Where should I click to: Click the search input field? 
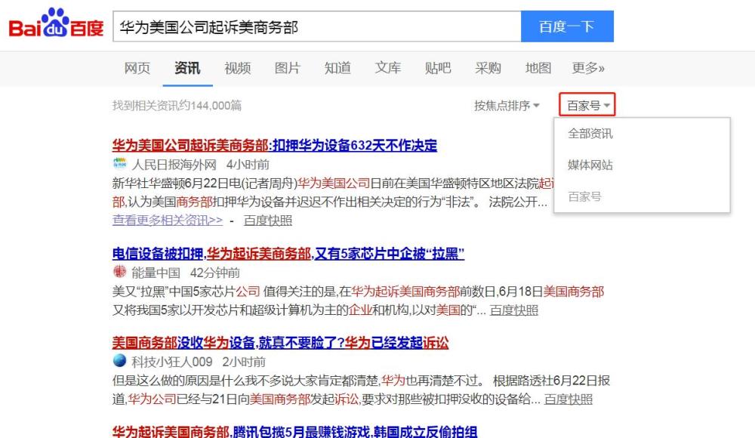point(317,26)
